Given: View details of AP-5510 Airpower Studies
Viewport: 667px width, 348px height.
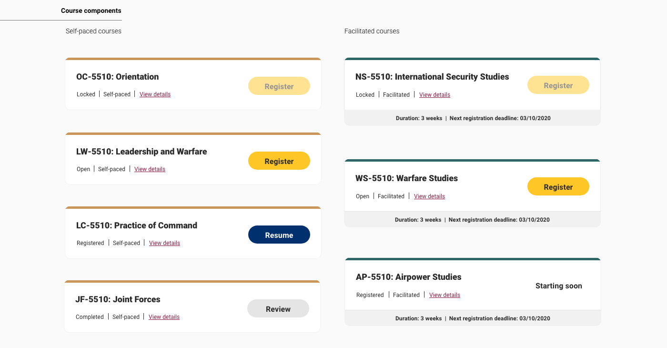Looking at the screenshot, I should (445, 295).
